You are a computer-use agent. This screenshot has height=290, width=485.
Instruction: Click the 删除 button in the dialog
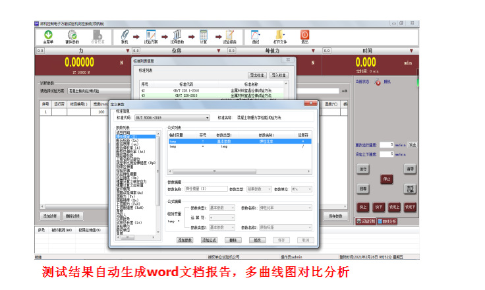233,240
